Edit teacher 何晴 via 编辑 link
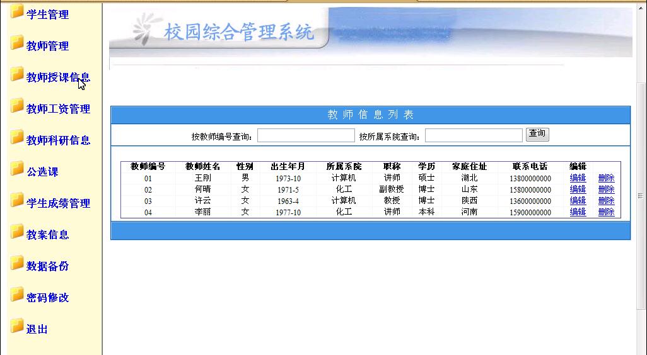 (x=578, y=189)
